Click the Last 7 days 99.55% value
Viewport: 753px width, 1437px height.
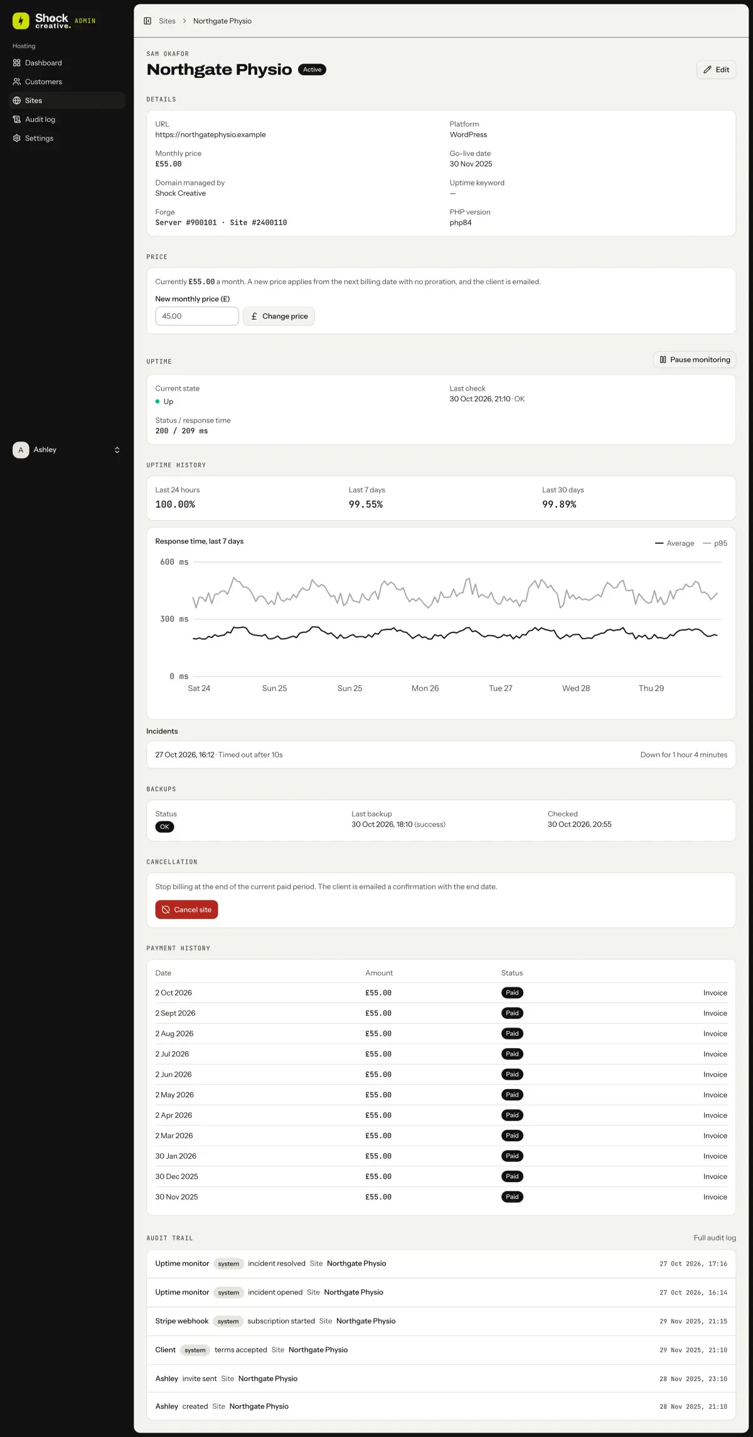click(366, 504)
